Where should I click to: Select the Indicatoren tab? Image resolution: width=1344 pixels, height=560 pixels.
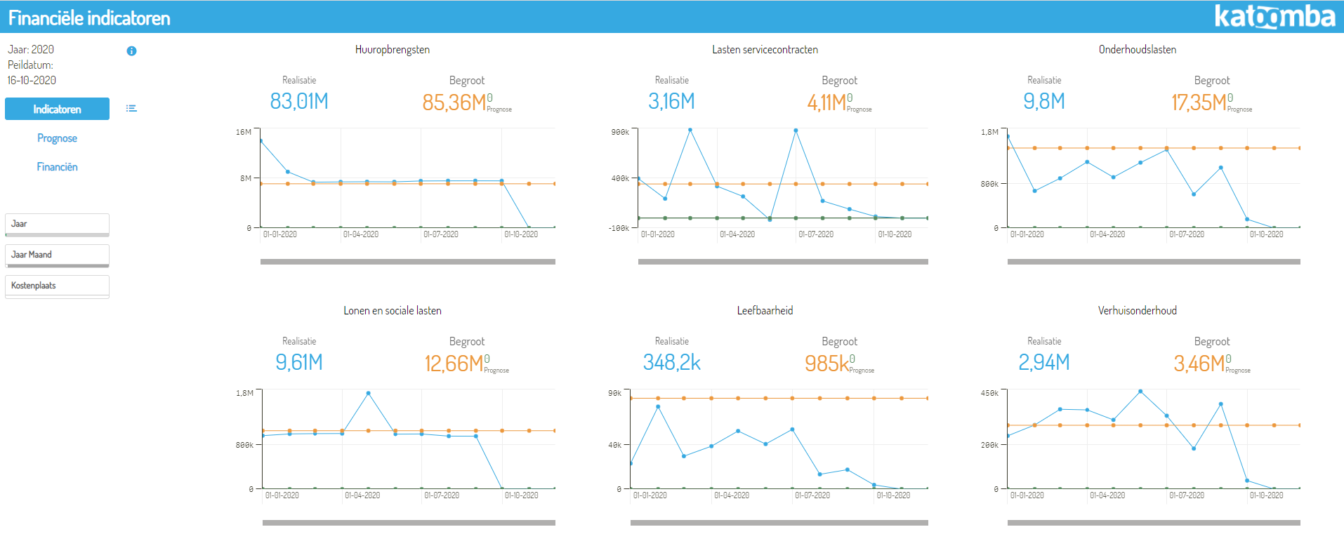click(57, 109)
